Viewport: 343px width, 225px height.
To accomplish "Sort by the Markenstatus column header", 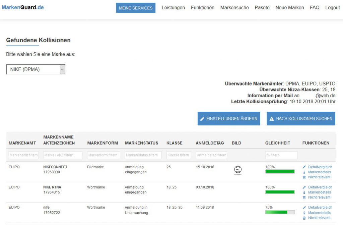I will pos(142,143).
